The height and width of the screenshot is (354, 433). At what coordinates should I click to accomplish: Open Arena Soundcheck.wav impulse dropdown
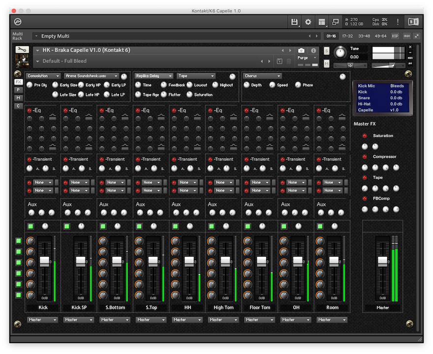click(92, 76)
